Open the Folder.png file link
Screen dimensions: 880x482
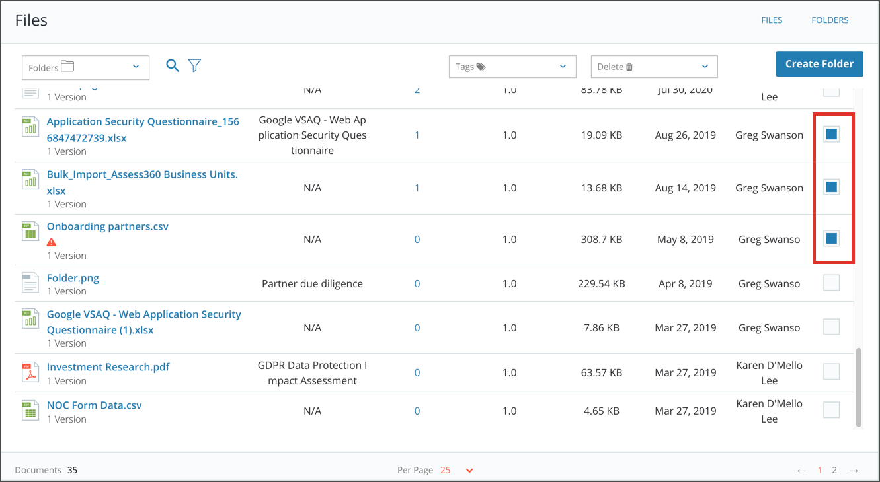[73, 278]
